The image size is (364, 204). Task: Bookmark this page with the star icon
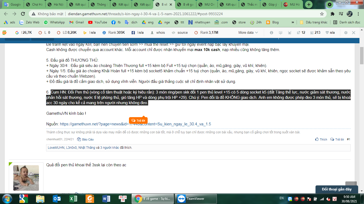coord(322,14)
